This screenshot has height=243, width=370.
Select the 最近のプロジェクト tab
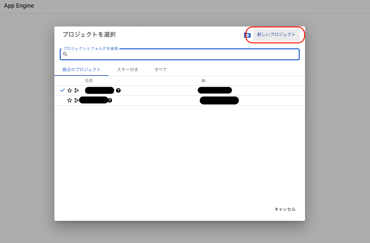point(81,70)
